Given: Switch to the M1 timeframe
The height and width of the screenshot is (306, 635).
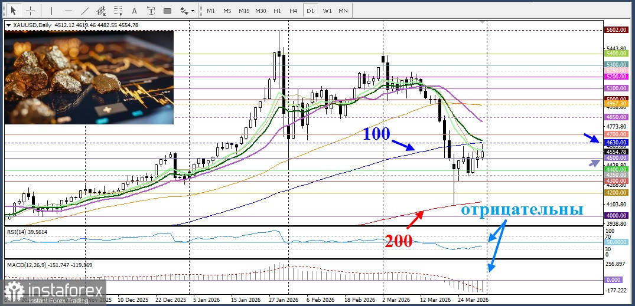Looking at the screenshot, I should [x=211, y=11].
